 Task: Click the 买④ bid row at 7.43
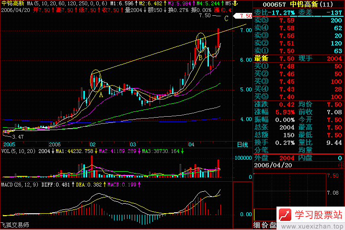point(298,89)
